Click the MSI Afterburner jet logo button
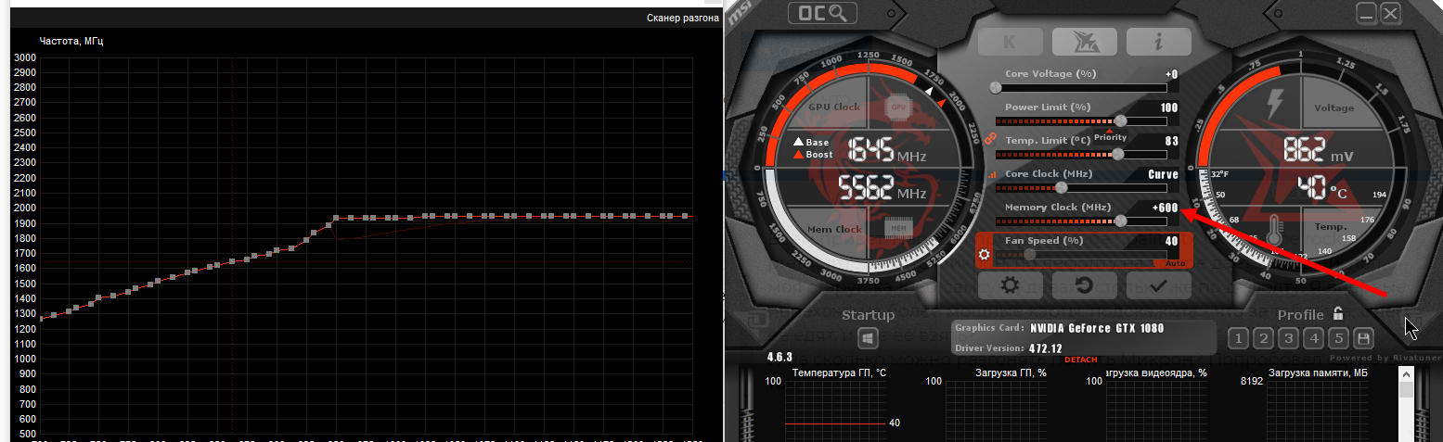The height and width of the screenshot is (442, 1443). click(1084, 41)
